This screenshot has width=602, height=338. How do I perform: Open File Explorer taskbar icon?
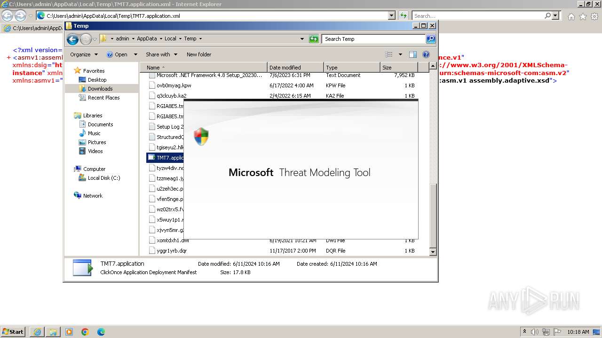(53, 332)
